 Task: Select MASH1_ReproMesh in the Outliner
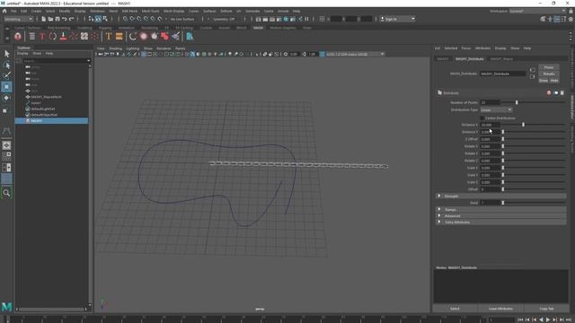click(x=46, y=97)
